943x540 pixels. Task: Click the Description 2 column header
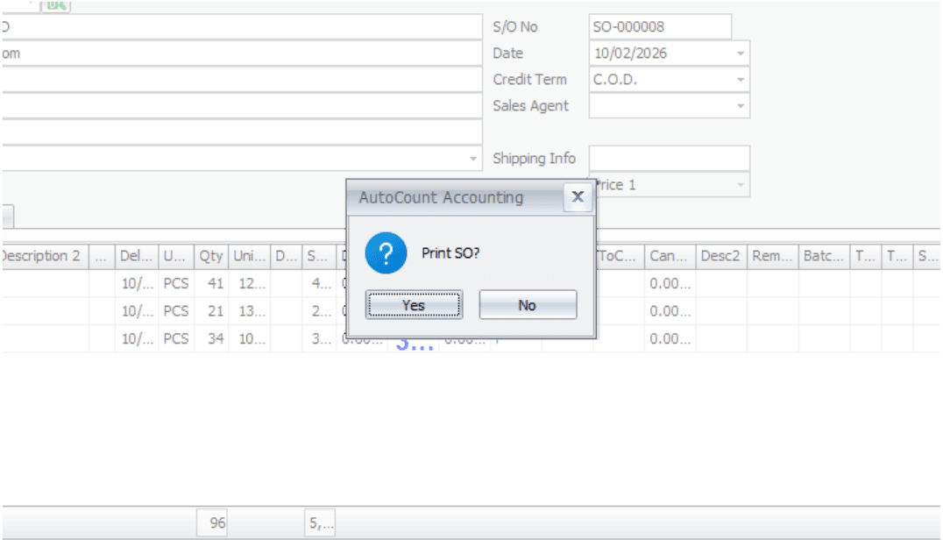pyautogui.click(x=42, y=257)
